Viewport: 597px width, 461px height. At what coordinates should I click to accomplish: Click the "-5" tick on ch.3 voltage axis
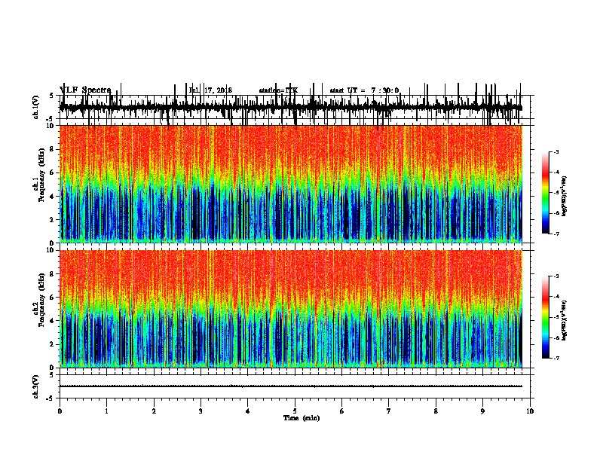(x=51, y=398)
